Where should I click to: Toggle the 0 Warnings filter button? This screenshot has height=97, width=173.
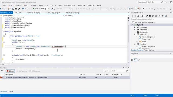(22, 71)
